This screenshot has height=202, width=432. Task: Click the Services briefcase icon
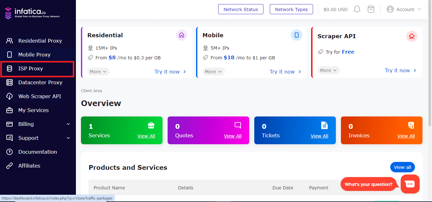coord(151,125)
